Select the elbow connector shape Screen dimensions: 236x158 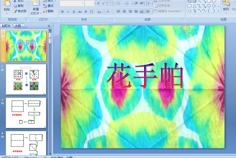coord(199,6)
